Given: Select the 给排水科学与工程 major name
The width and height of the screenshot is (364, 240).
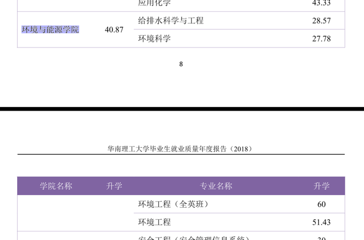Looking at the screenshot, I should click(170, 21).
